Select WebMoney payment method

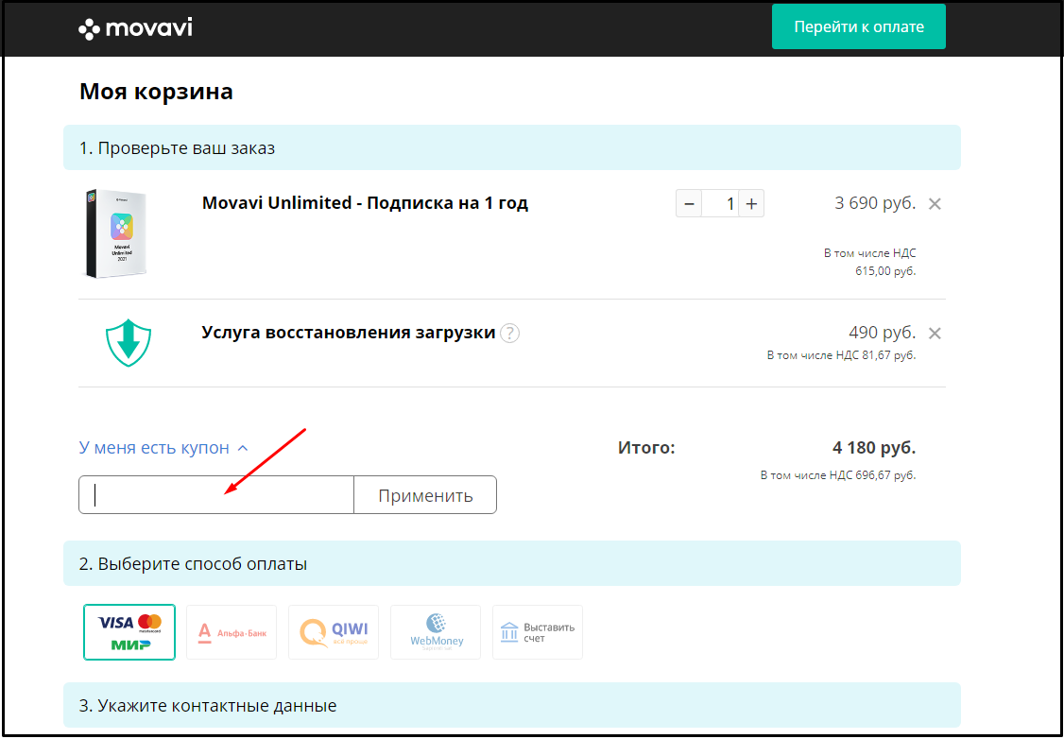pyautogui.click(x=436, y=632)
